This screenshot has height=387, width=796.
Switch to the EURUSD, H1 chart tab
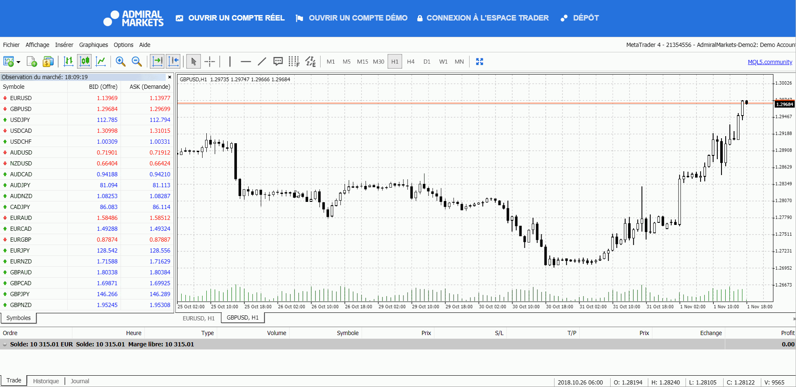pyautogui.click(x=199, y=318)
